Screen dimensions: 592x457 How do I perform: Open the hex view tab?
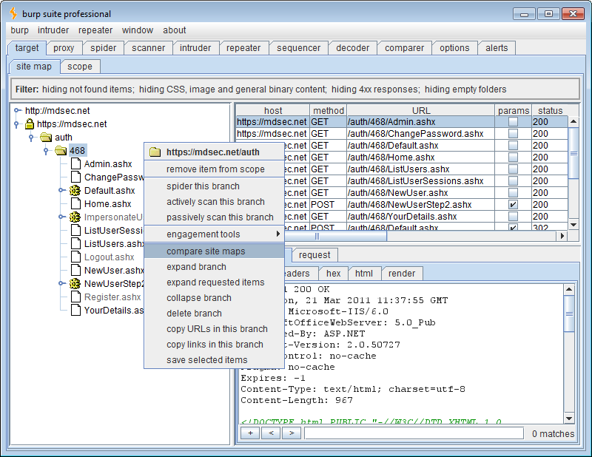(x=334, y=273)
